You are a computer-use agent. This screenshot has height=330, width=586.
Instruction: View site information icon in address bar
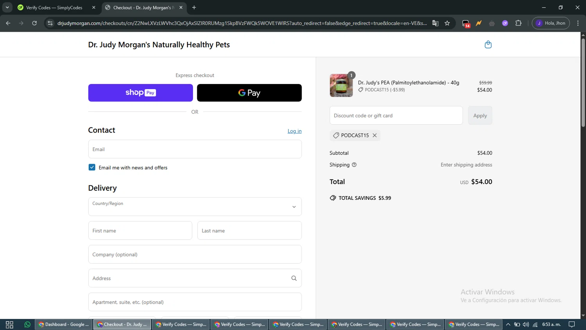coord(50,23)
